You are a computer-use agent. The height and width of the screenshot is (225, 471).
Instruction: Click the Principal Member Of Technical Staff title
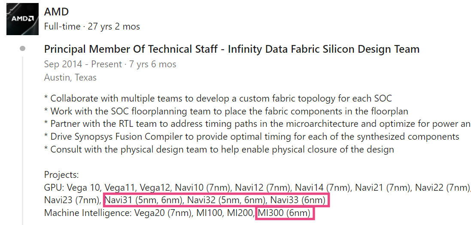231,49
